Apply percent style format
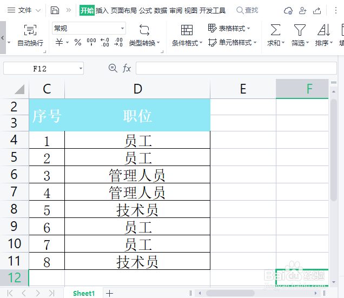The width and height of the screenshot is (344, 298). 78,42
